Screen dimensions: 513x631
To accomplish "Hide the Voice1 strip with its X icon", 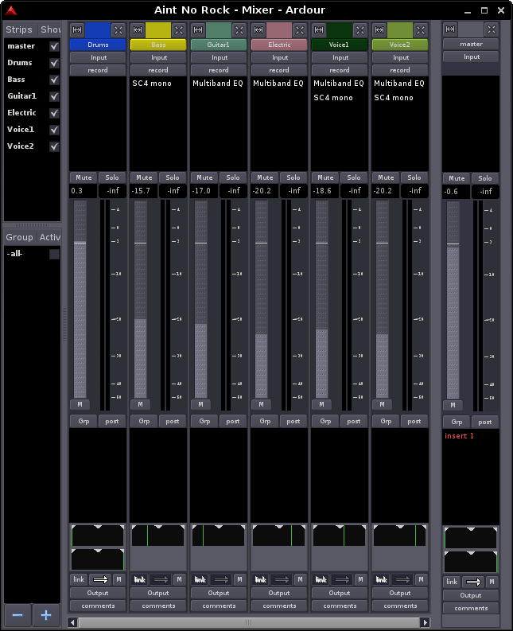I will click(x=359, y=29).
